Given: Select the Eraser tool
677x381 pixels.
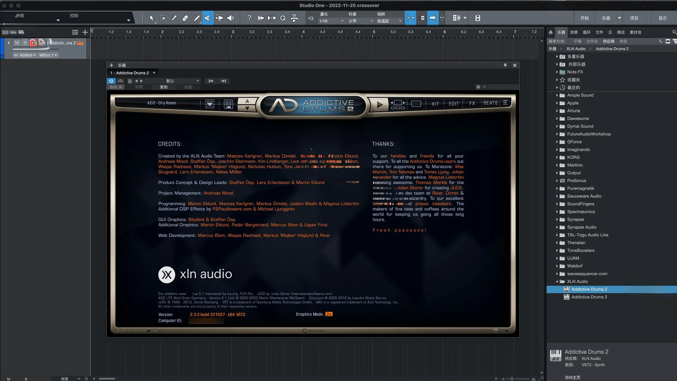Looking at the screenshot, I should point(185,18).
